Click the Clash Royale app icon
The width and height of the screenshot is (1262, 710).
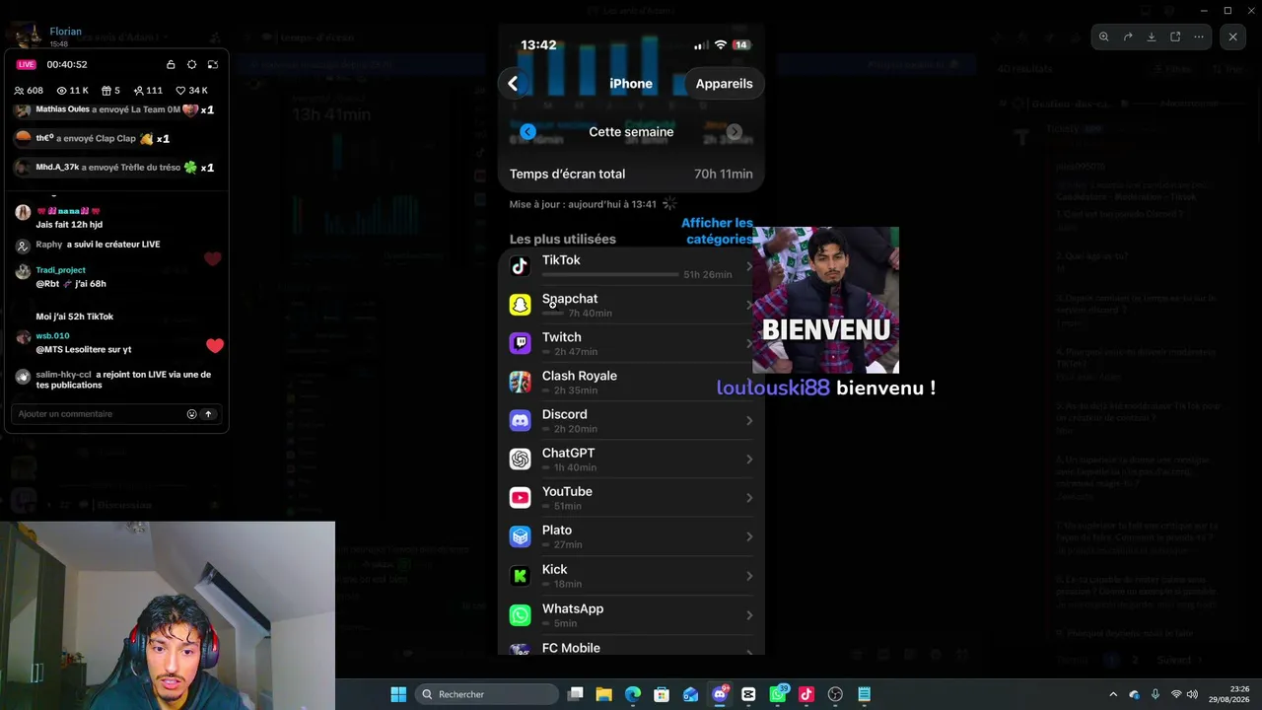(x=520, y=382)
